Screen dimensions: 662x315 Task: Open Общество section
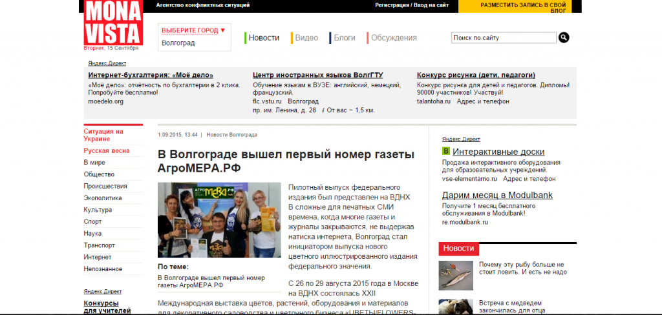pyautogui.click(x=99, y=174)
